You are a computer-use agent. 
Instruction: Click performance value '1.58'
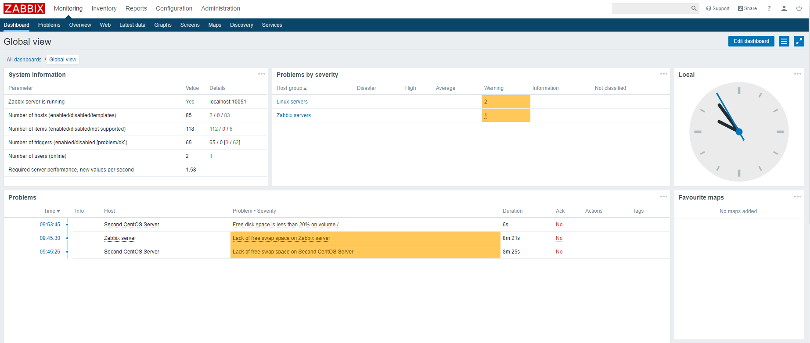[191, 170]
